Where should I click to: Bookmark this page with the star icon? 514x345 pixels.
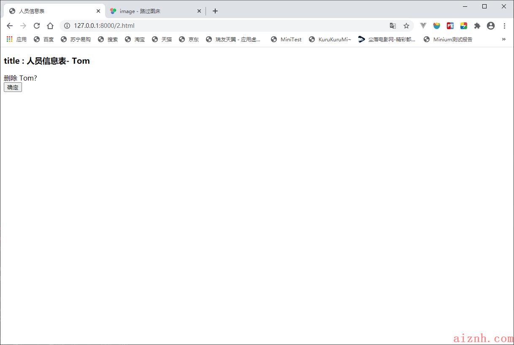tap(406, 26)
